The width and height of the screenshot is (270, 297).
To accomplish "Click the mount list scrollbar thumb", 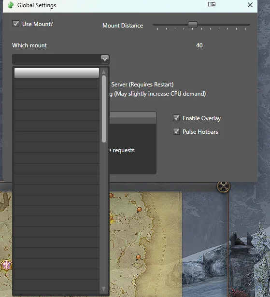I will coord(104,109).
